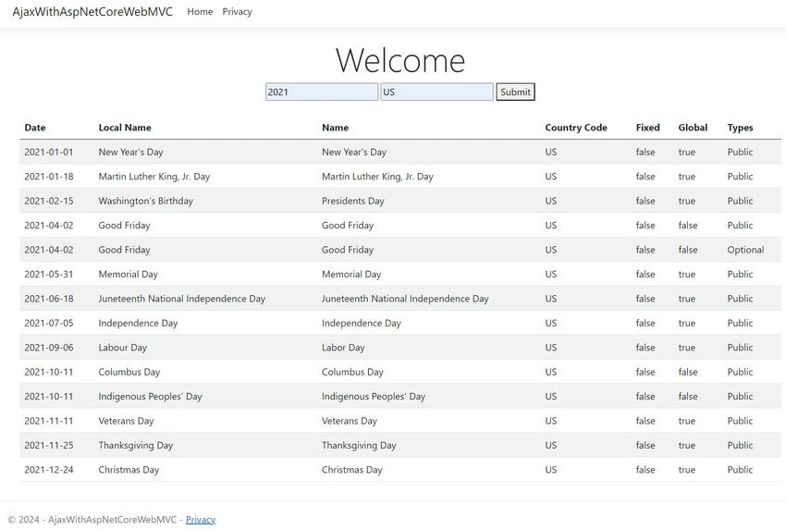The image size is (786, 530).
Task: Click the Labour Day local name cell
Action: click(123, 348)
